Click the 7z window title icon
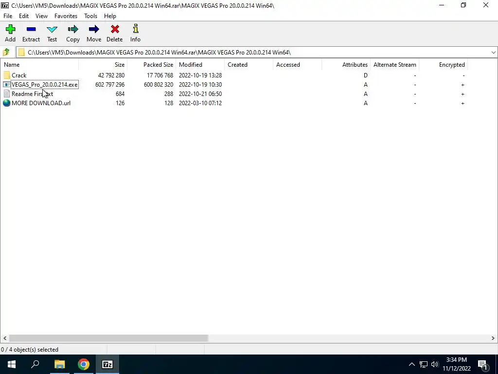This screenshot has width=498, height=374. [5, 5]
